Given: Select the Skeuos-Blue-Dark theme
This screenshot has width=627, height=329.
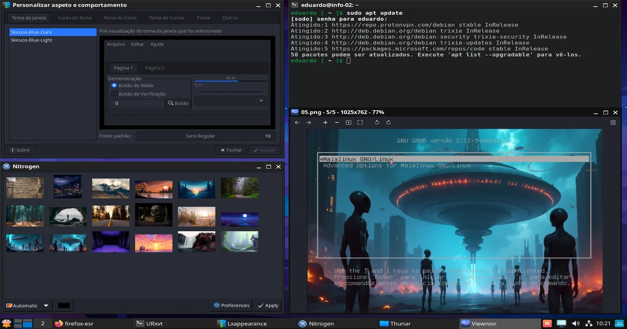Looking at the screenshot, I should 53,32.
